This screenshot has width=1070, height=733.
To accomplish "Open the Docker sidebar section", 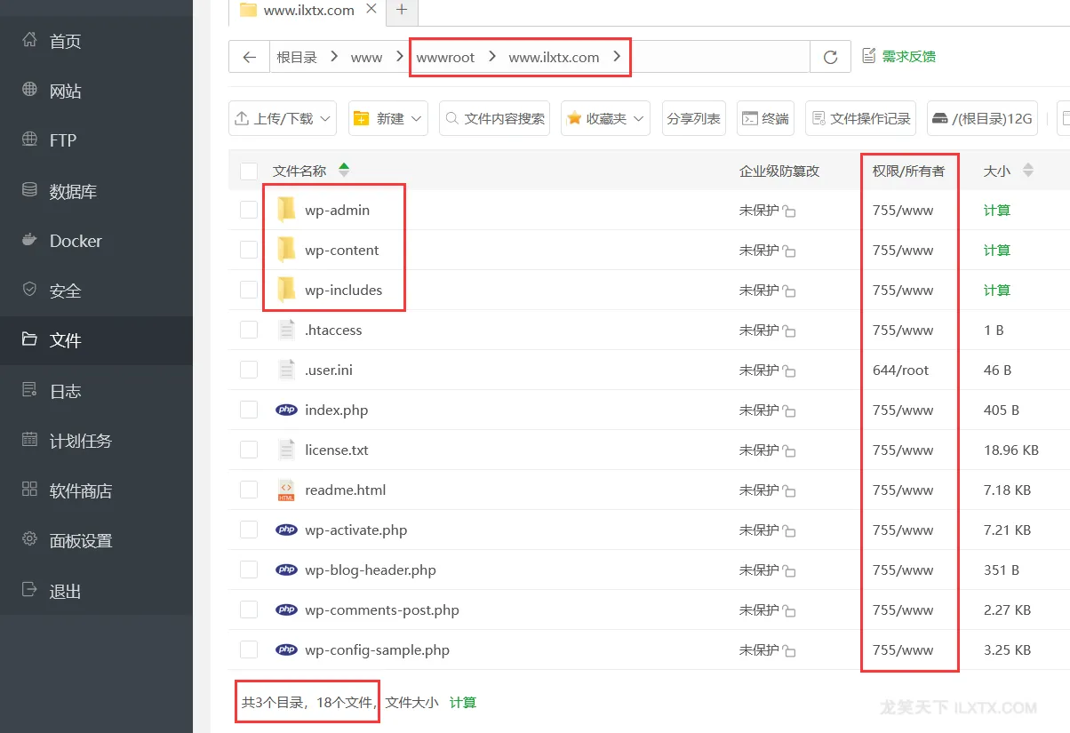I will (96, 241).
